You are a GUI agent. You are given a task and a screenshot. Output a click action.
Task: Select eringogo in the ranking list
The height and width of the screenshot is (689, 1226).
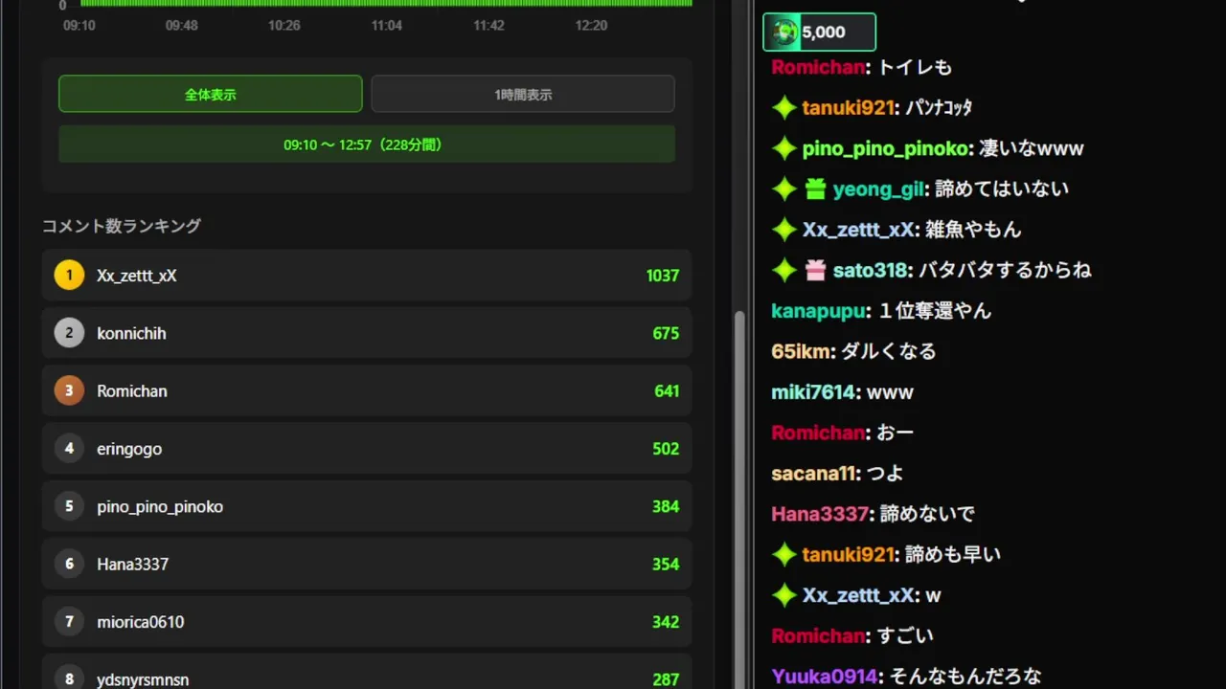coord(129,449)
